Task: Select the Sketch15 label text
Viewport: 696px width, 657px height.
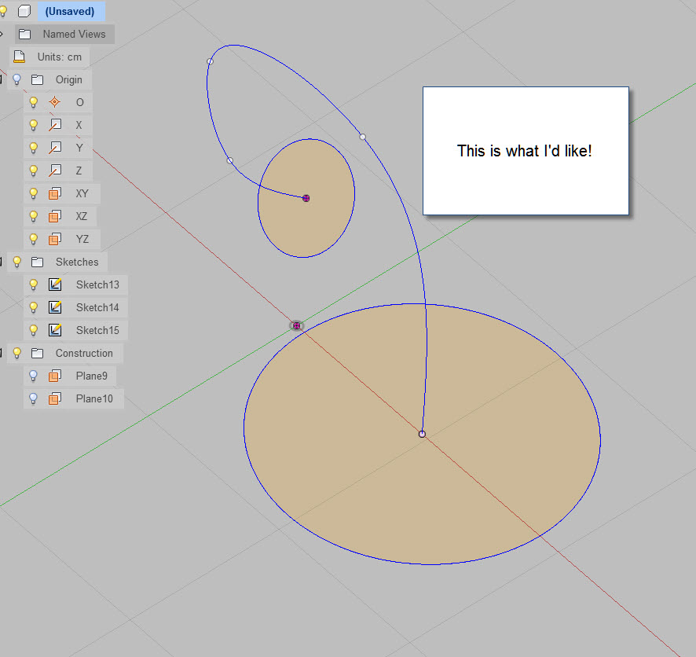Action: (x=99, y=330)
